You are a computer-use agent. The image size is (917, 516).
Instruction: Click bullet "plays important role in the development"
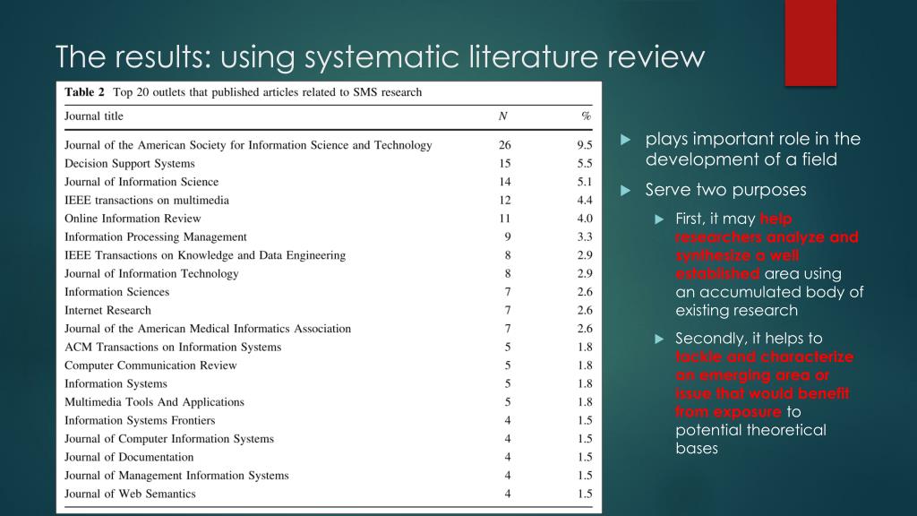(752, 150)
